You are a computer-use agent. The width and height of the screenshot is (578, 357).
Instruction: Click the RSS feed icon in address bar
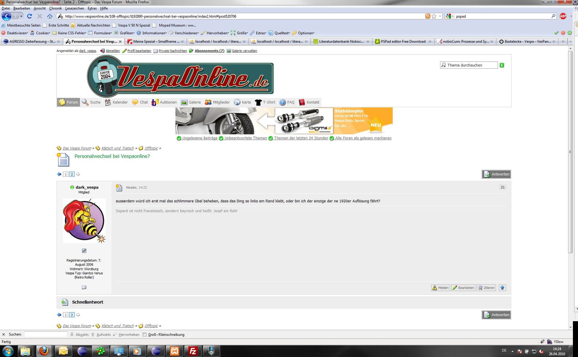(427, 16)
